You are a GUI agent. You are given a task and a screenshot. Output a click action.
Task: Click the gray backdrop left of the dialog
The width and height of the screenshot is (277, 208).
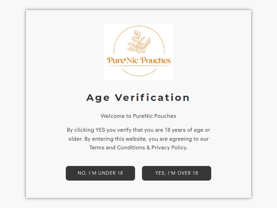coord(13,104)
